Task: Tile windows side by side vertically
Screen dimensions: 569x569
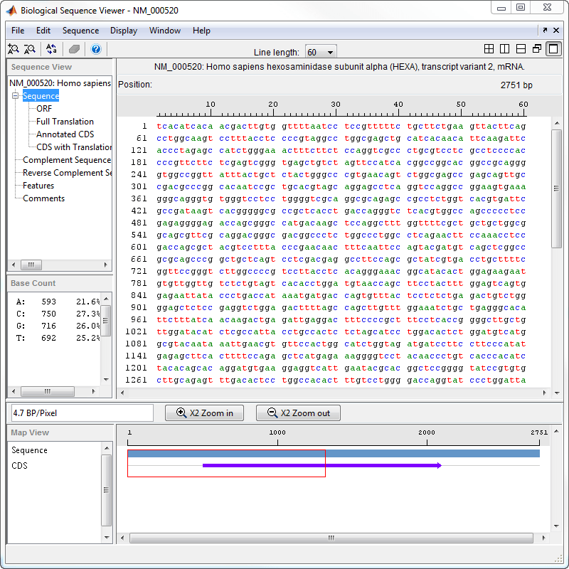Action: (x=504, y=48)
